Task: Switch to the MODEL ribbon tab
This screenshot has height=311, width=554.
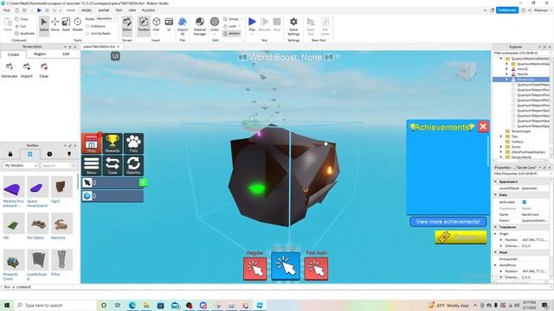Action: 87,10
